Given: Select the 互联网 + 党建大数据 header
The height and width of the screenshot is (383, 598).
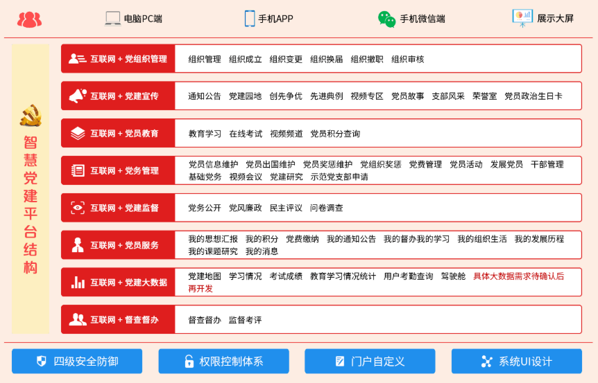Looking at the screenshot, I should (118, 283).
